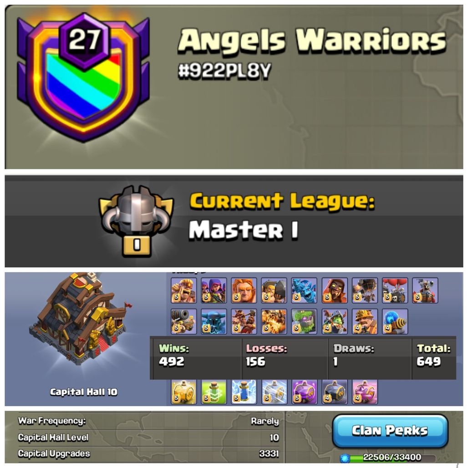The image size is (468, 468).
Task: Select the mossy Mountain Golem icon
Action: [x=304, y=321]
